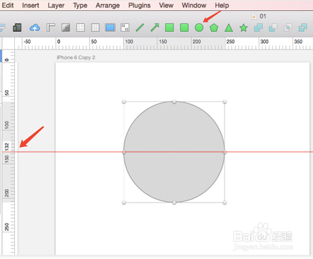Click the pixel grid icon beside the line tool
The width and height of the screenshot is (313, 259).
point(125,28)
